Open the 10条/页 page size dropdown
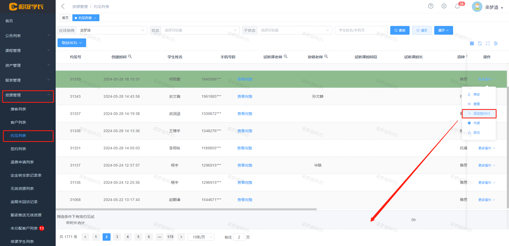The image size is (509, 246). tap(201, 237)
